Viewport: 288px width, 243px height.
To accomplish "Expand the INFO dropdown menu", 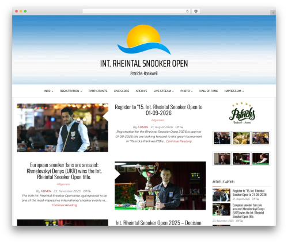I will 48,91.
